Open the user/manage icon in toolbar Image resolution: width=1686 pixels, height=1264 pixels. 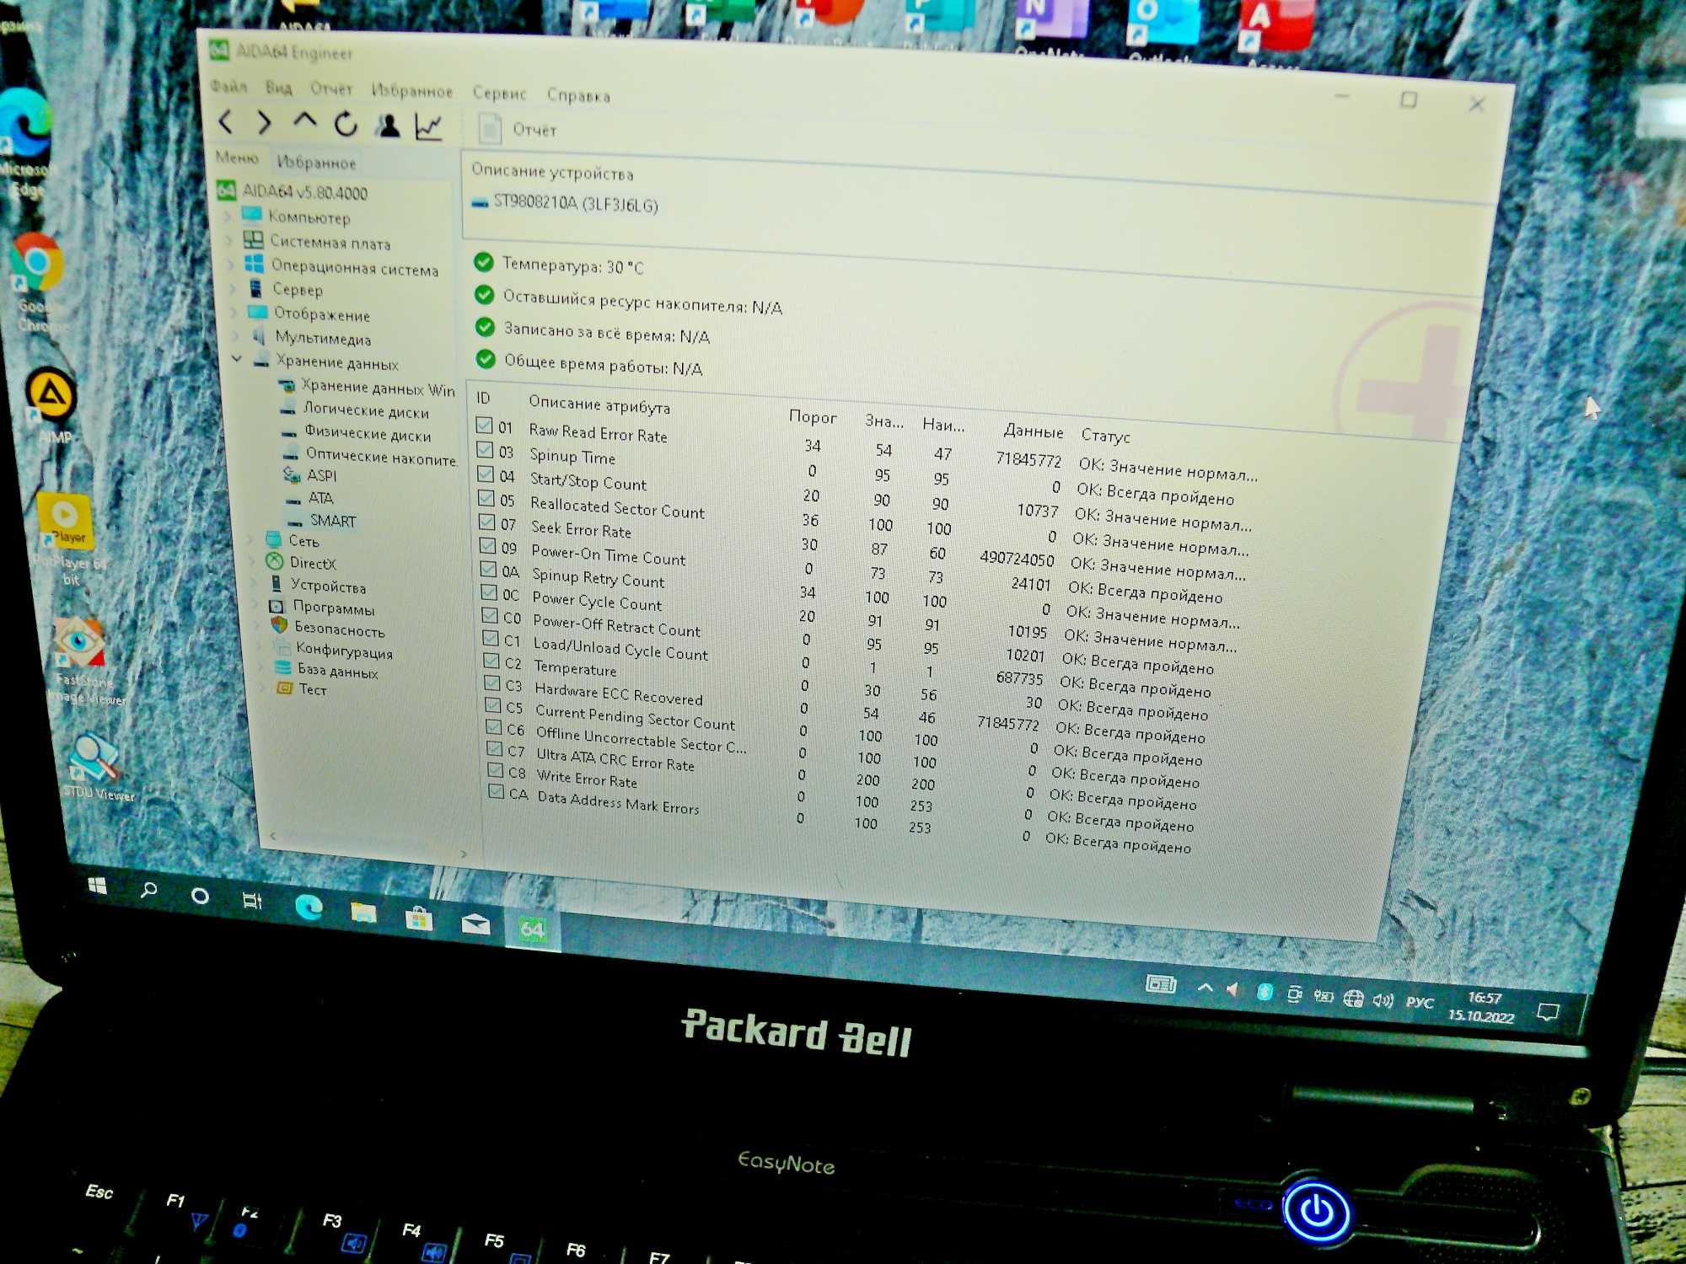coord(388,126)
